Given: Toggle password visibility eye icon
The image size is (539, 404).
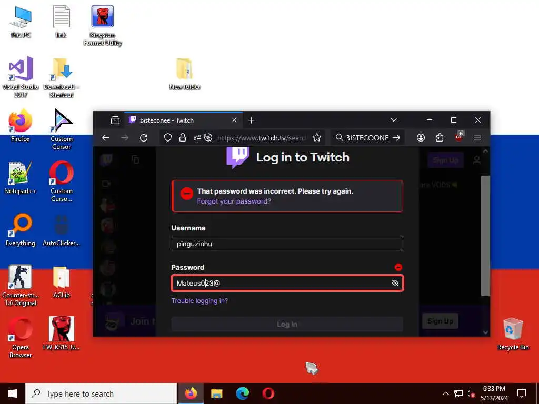Looking at the screenshot, I should point(395,283).
